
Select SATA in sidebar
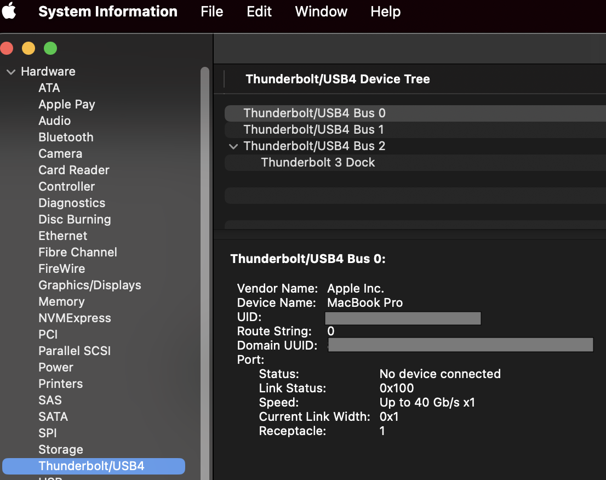point(53,416)
